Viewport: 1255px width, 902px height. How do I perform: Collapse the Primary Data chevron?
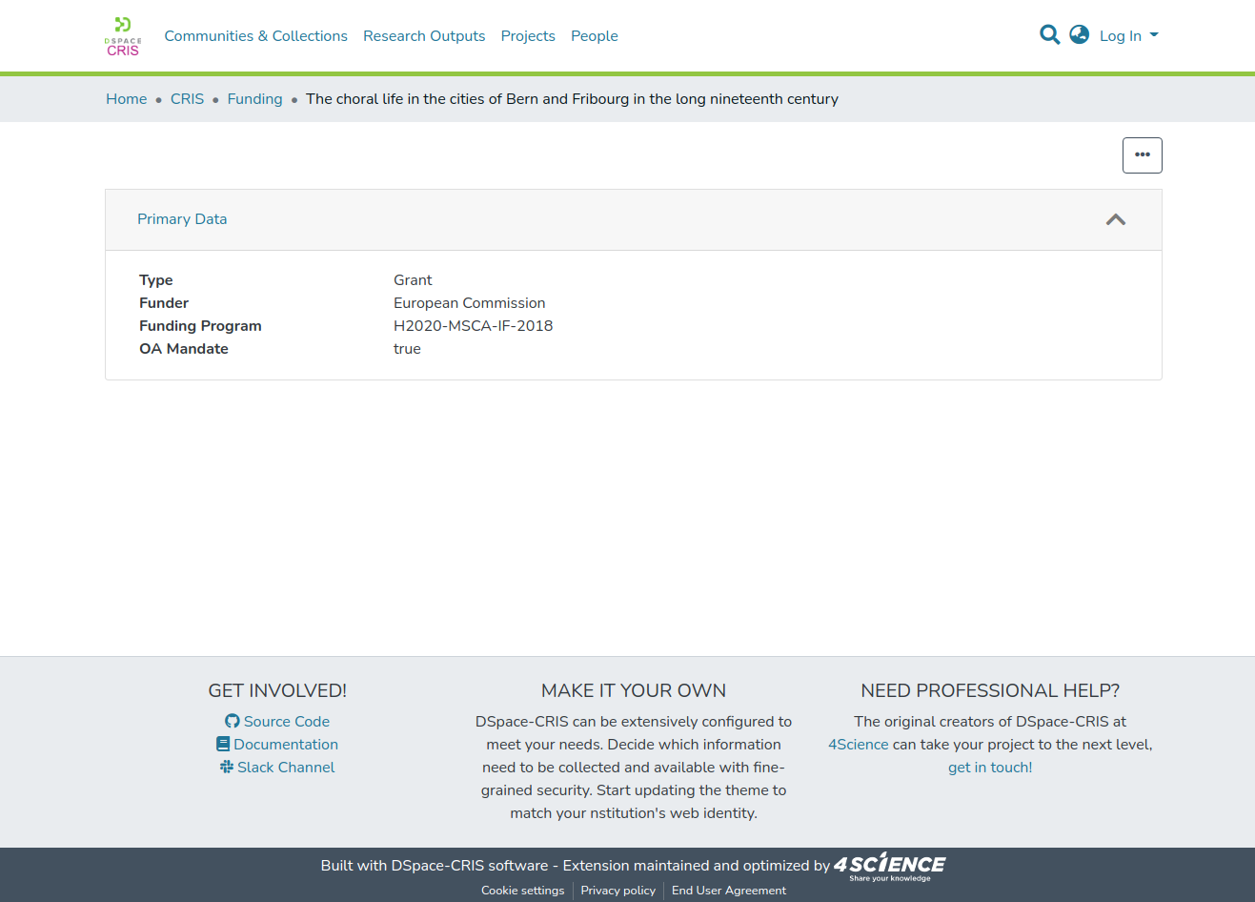[x=1115, y=219]
